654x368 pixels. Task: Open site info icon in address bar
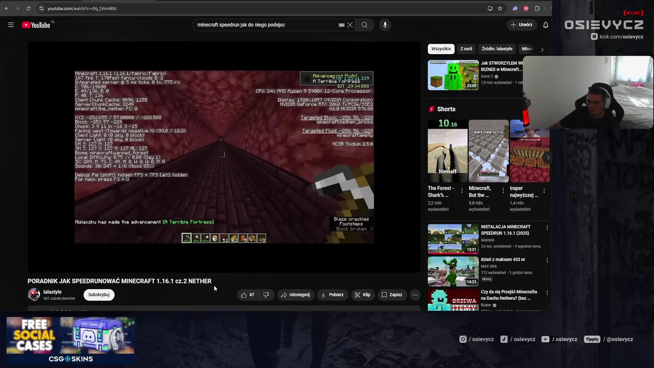tap(41, 8)
